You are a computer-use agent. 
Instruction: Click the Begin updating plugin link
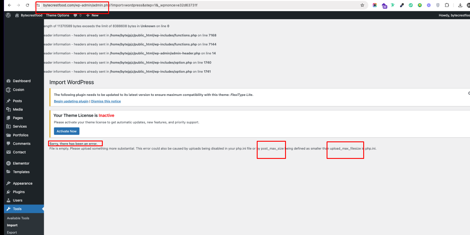(x=71, y=101)
